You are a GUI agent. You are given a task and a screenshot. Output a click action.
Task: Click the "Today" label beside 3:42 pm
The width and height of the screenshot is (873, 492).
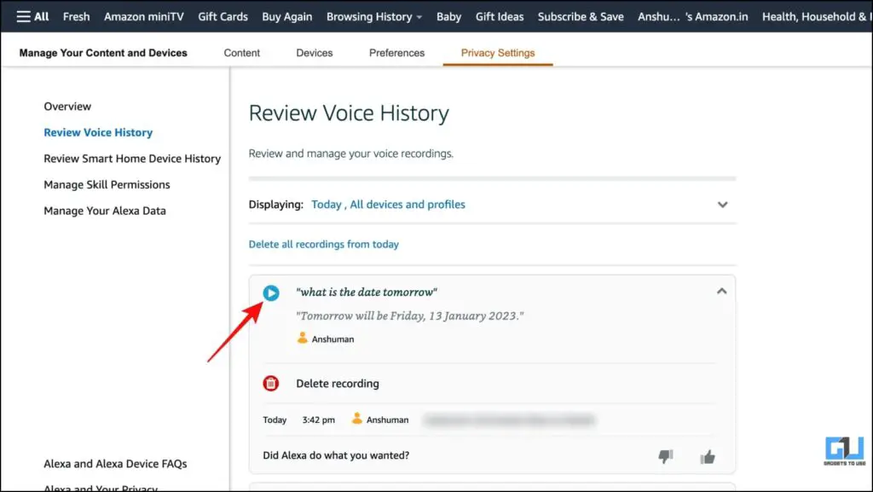[275, 420]
